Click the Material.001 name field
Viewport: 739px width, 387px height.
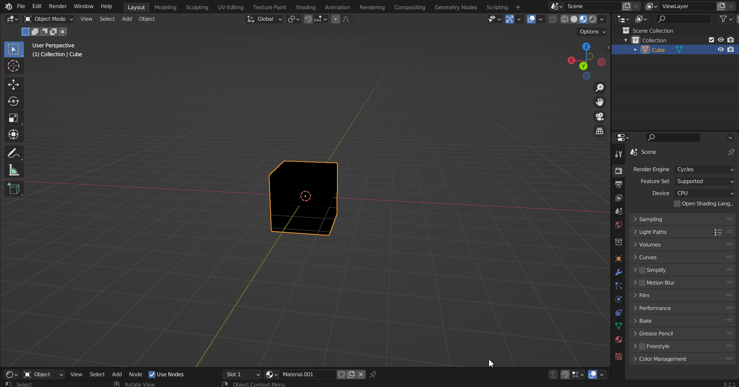307,374
